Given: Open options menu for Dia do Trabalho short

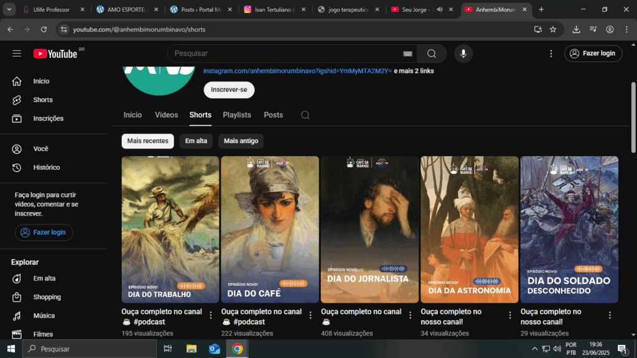Looking at the screenshot, I should 211,315.
